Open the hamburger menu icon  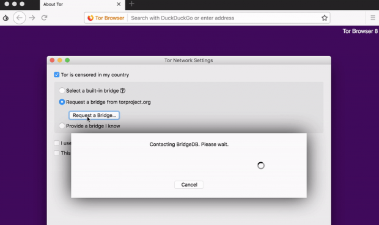373,18
